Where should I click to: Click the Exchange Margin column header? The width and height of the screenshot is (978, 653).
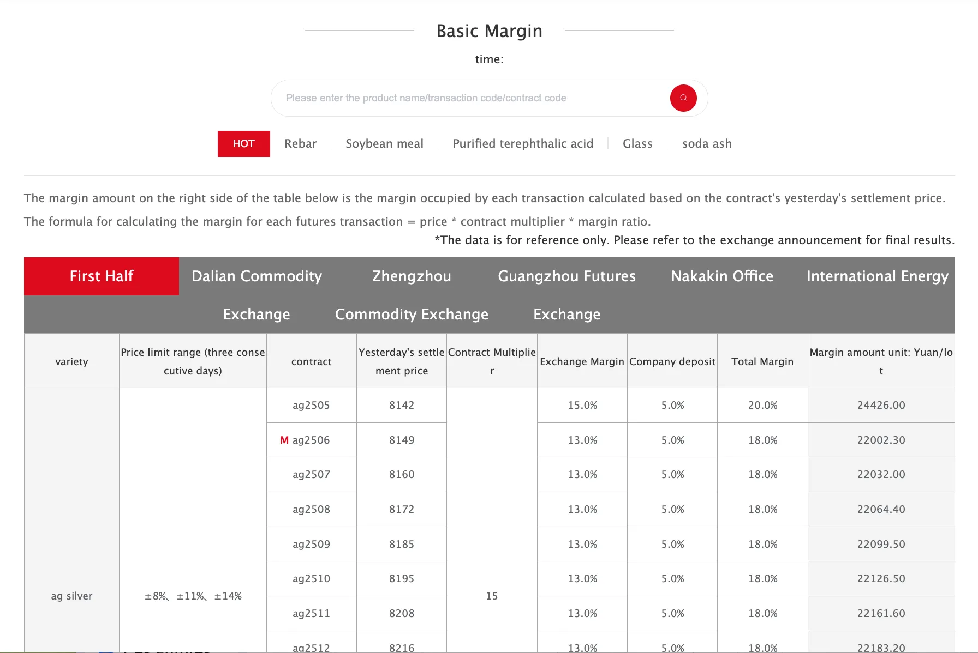[582, 361]
